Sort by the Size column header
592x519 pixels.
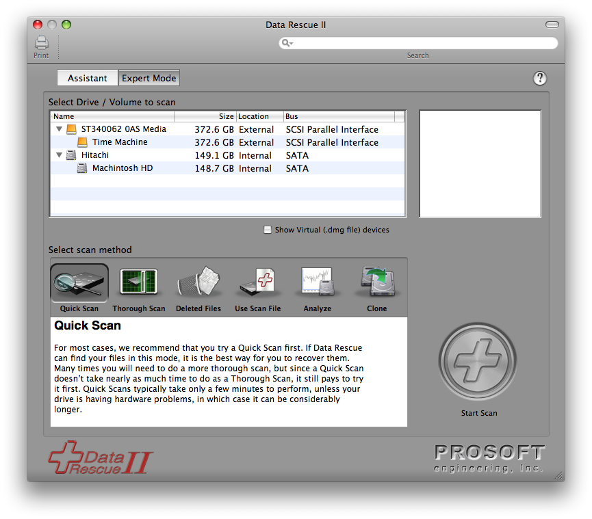click(x=205, y=116)
